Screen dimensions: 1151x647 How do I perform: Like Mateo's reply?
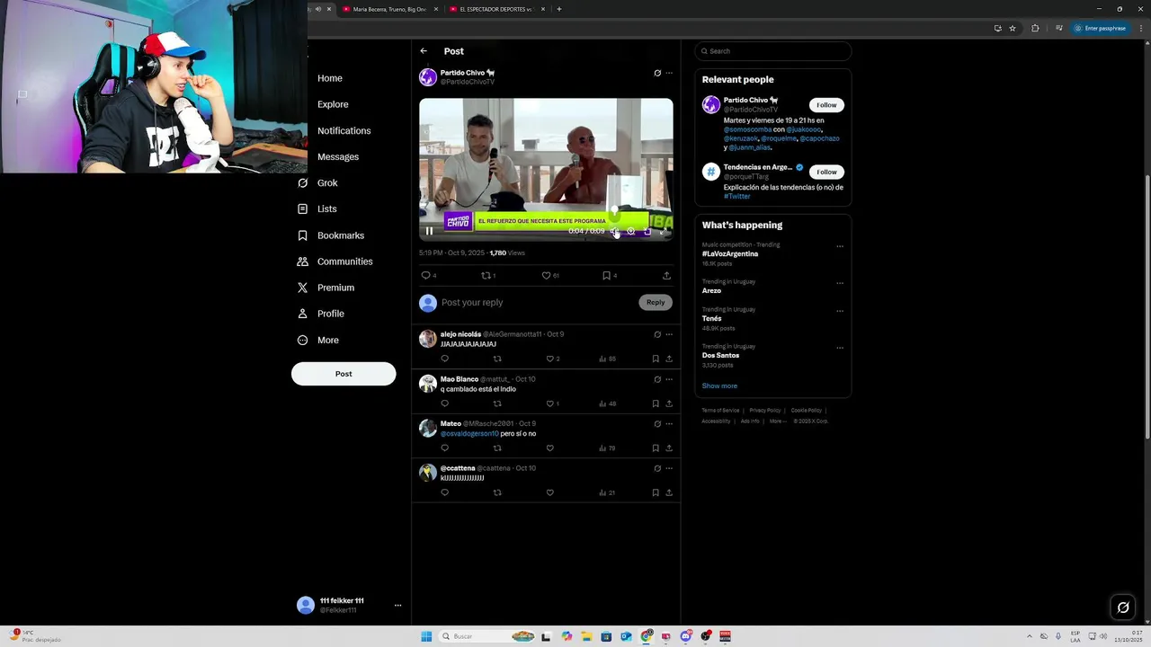tap(549, 448)
